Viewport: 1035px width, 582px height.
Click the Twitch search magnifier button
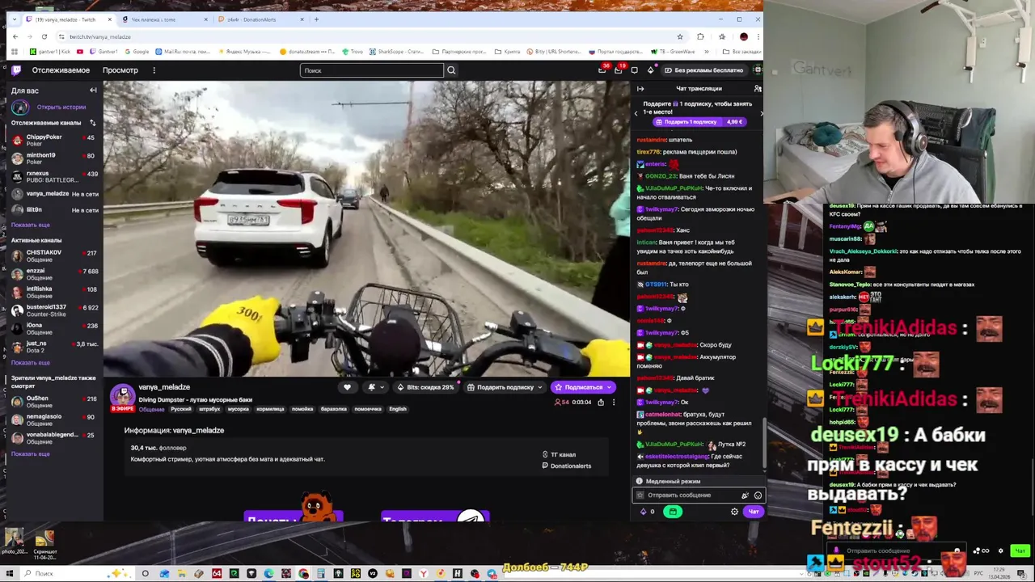[x=451, y=70]
